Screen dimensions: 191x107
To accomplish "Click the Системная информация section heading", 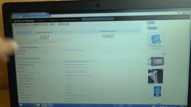I will (28, 59).
